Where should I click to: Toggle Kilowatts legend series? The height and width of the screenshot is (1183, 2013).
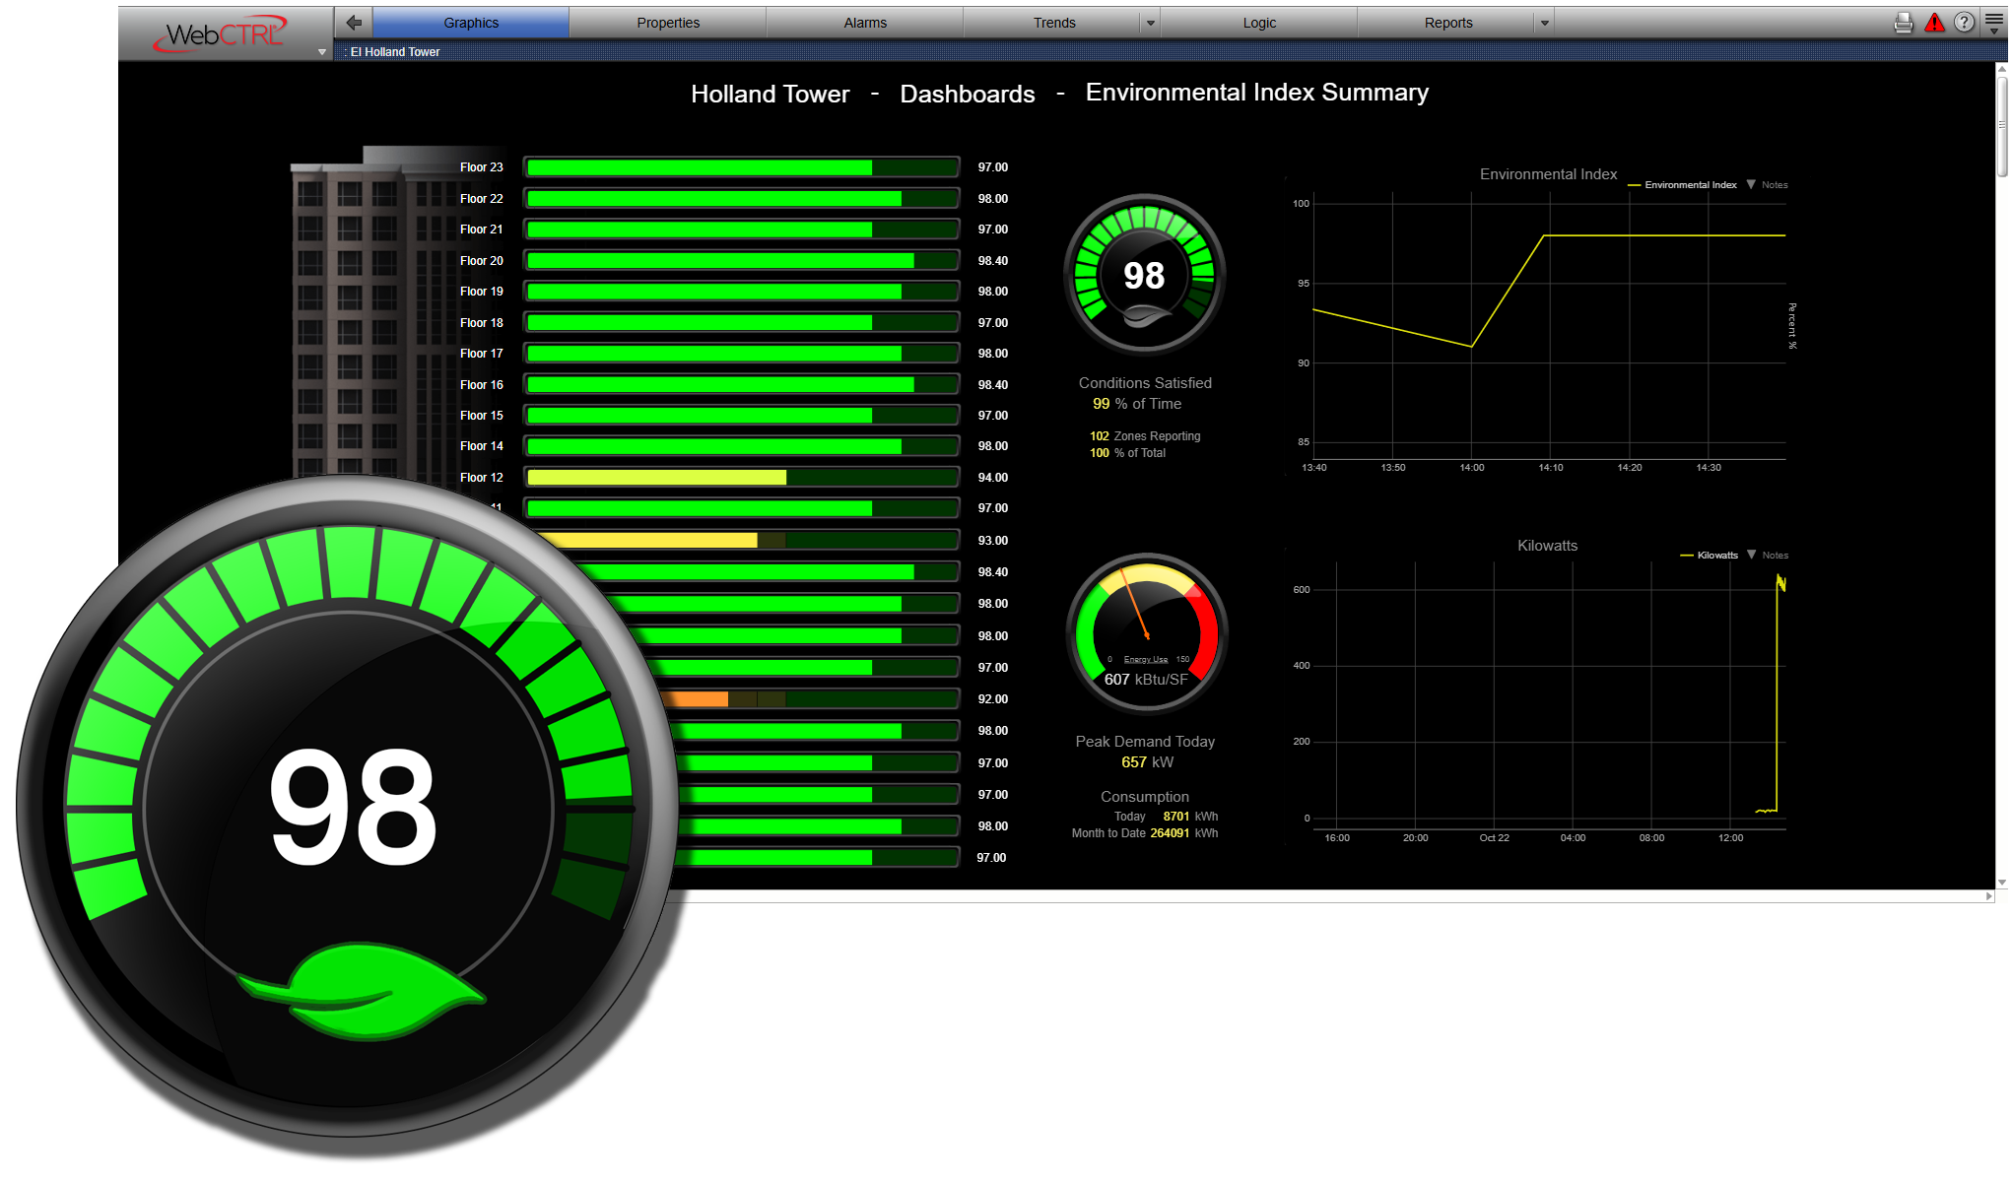(x=1716, y=556)
